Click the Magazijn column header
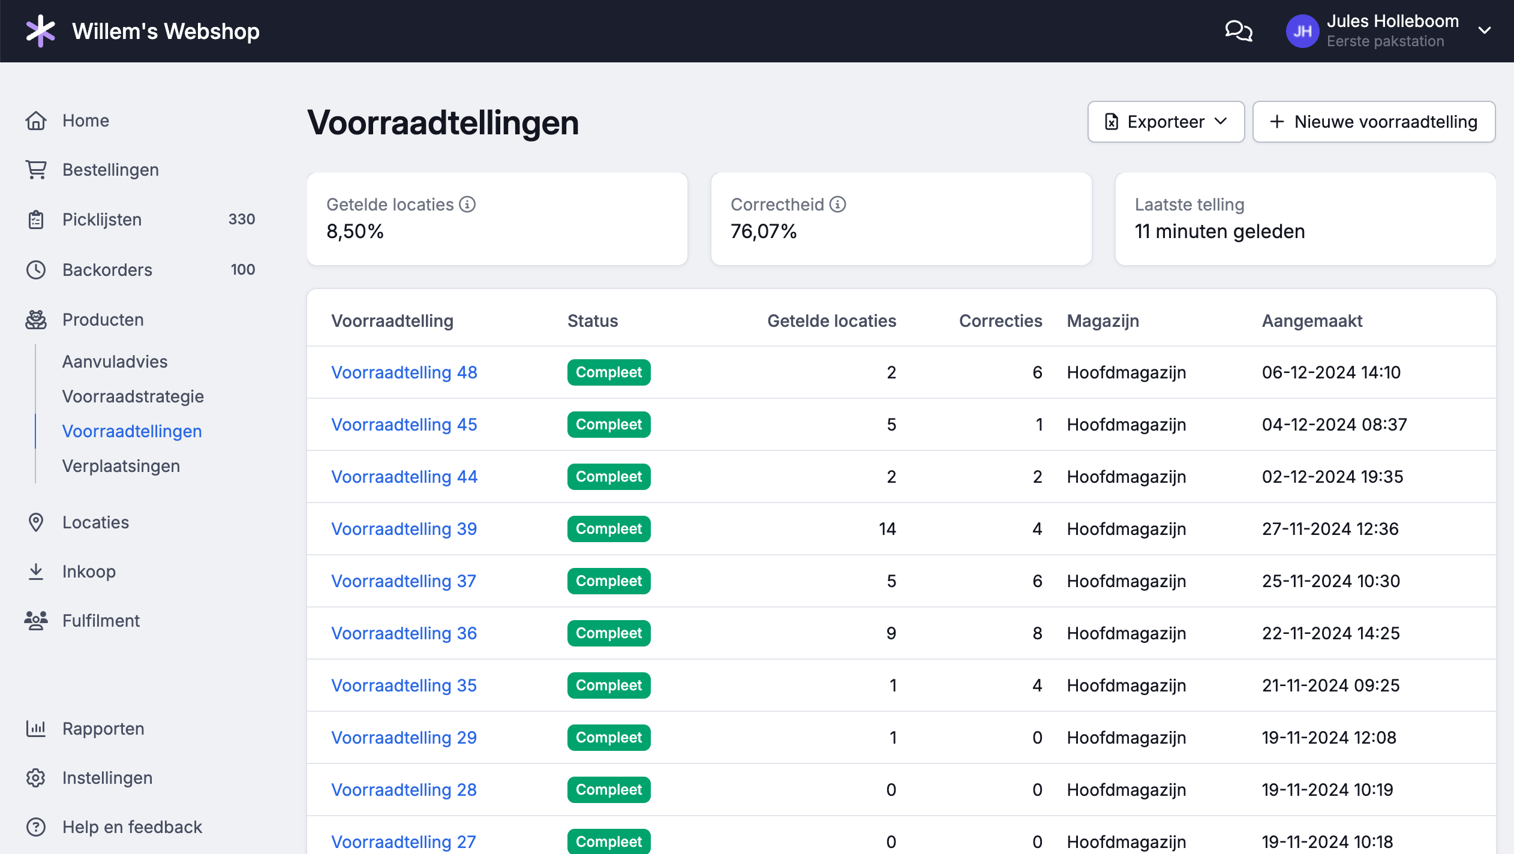Viewport: 1514px width, 854px height. 1103,321
